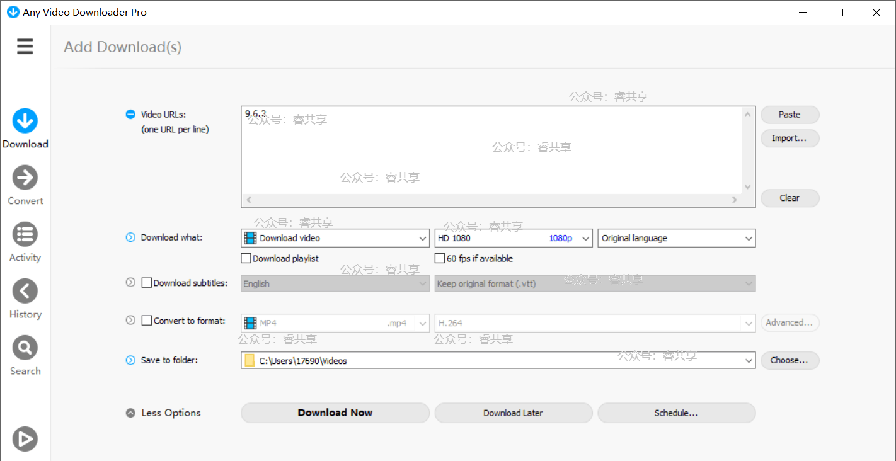Viewport: 896px width, 461px height.
Task: Click inside the Video URLs text area
Action: click(491, 151)
